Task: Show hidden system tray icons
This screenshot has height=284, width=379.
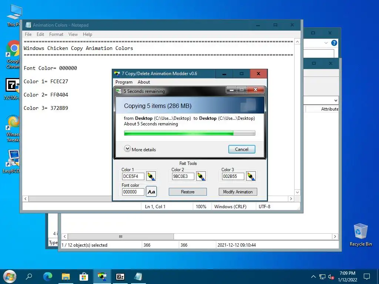Action: click(313, 277)
